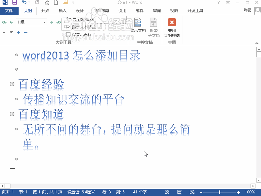The width and height of the screenshot is (261, 196).
Task: Move item down with triangle icon
Action: point(11,32)
